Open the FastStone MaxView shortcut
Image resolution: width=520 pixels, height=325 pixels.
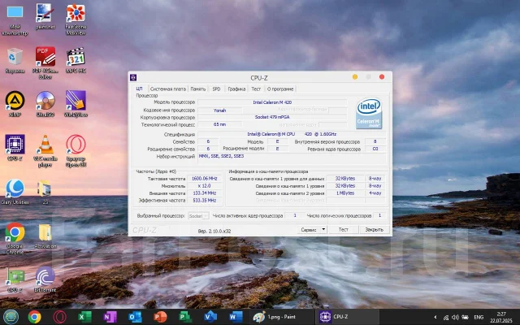pos(76,19)
